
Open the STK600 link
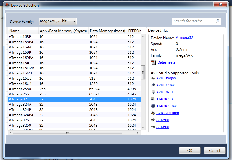pos(163,127)
